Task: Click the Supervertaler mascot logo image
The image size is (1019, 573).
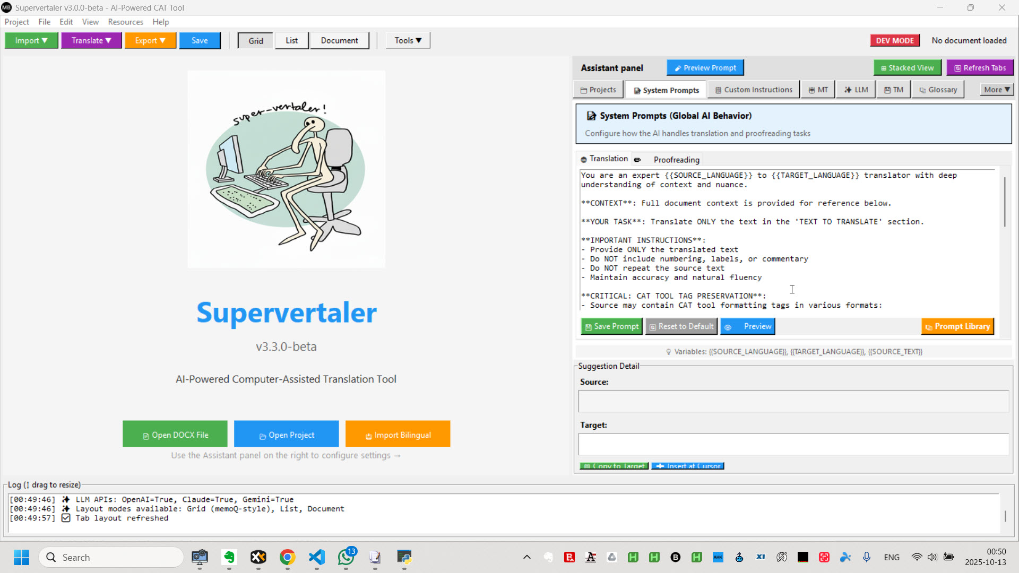Action: point(286,169)
